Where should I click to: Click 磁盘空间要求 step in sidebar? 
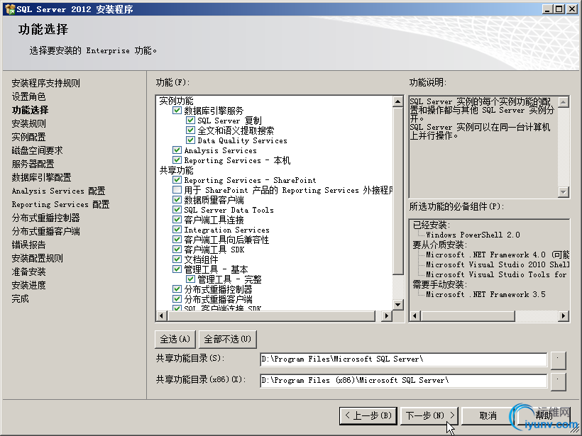37,150
